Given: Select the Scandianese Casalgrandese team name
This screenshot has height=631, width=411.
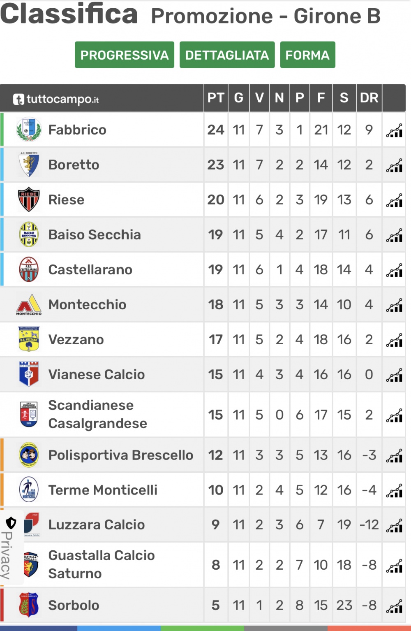Looking at the screenshot, I should 98,414.
